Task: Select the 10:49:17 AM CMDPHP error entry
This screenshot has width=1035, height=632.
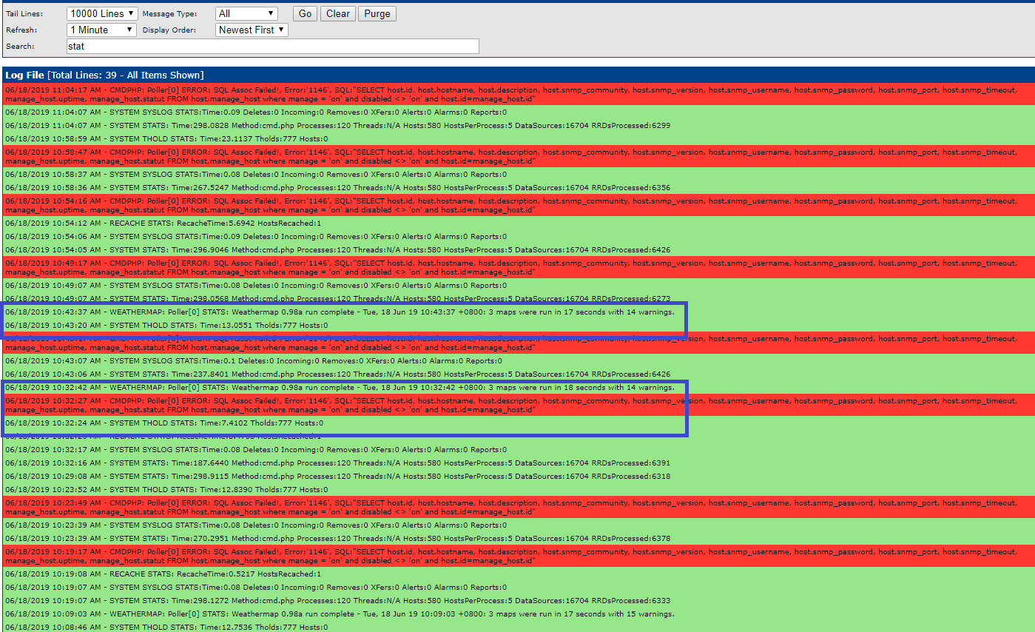Action: 517,267
